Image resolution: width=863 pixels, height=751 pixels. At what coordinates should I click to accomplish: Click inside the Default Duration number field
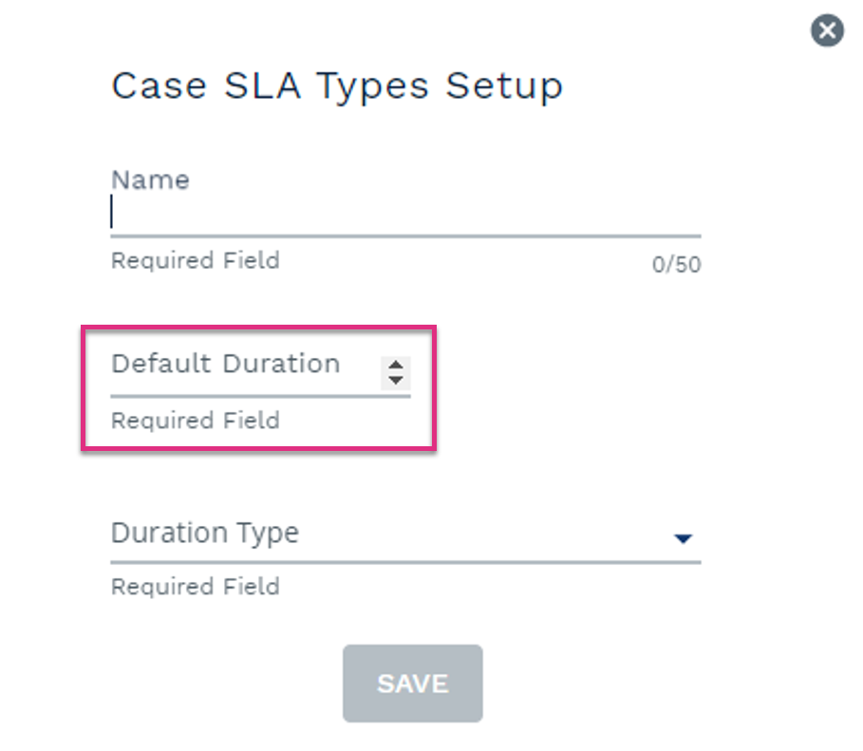coord(246,371)
